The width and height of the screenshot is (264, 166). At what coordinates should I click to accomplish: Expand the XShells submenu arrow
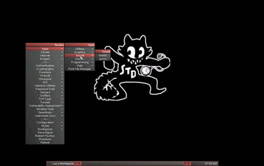tap(62, 52)
